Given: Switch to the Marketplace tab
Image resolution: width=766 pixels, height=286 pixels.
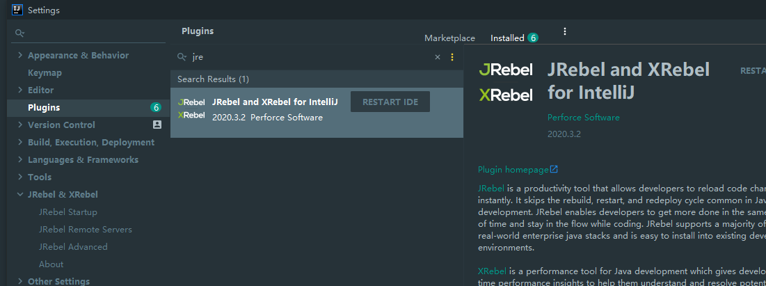Looking at the screenshot, I should coord(449,38).
